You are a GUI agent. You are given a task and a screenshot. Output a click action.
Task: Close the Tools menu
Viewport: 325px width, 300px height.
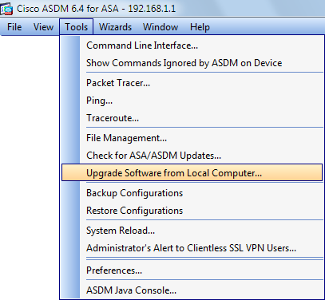[x=77, y=27]
